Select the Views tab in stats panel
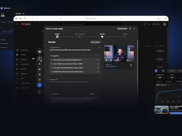The width and height of the screenshot is (182, 136). pos(163,71)
